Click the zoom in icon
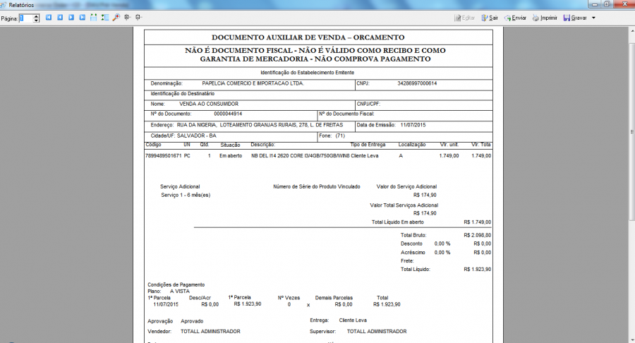635x343 pixels. coord(127,18)
